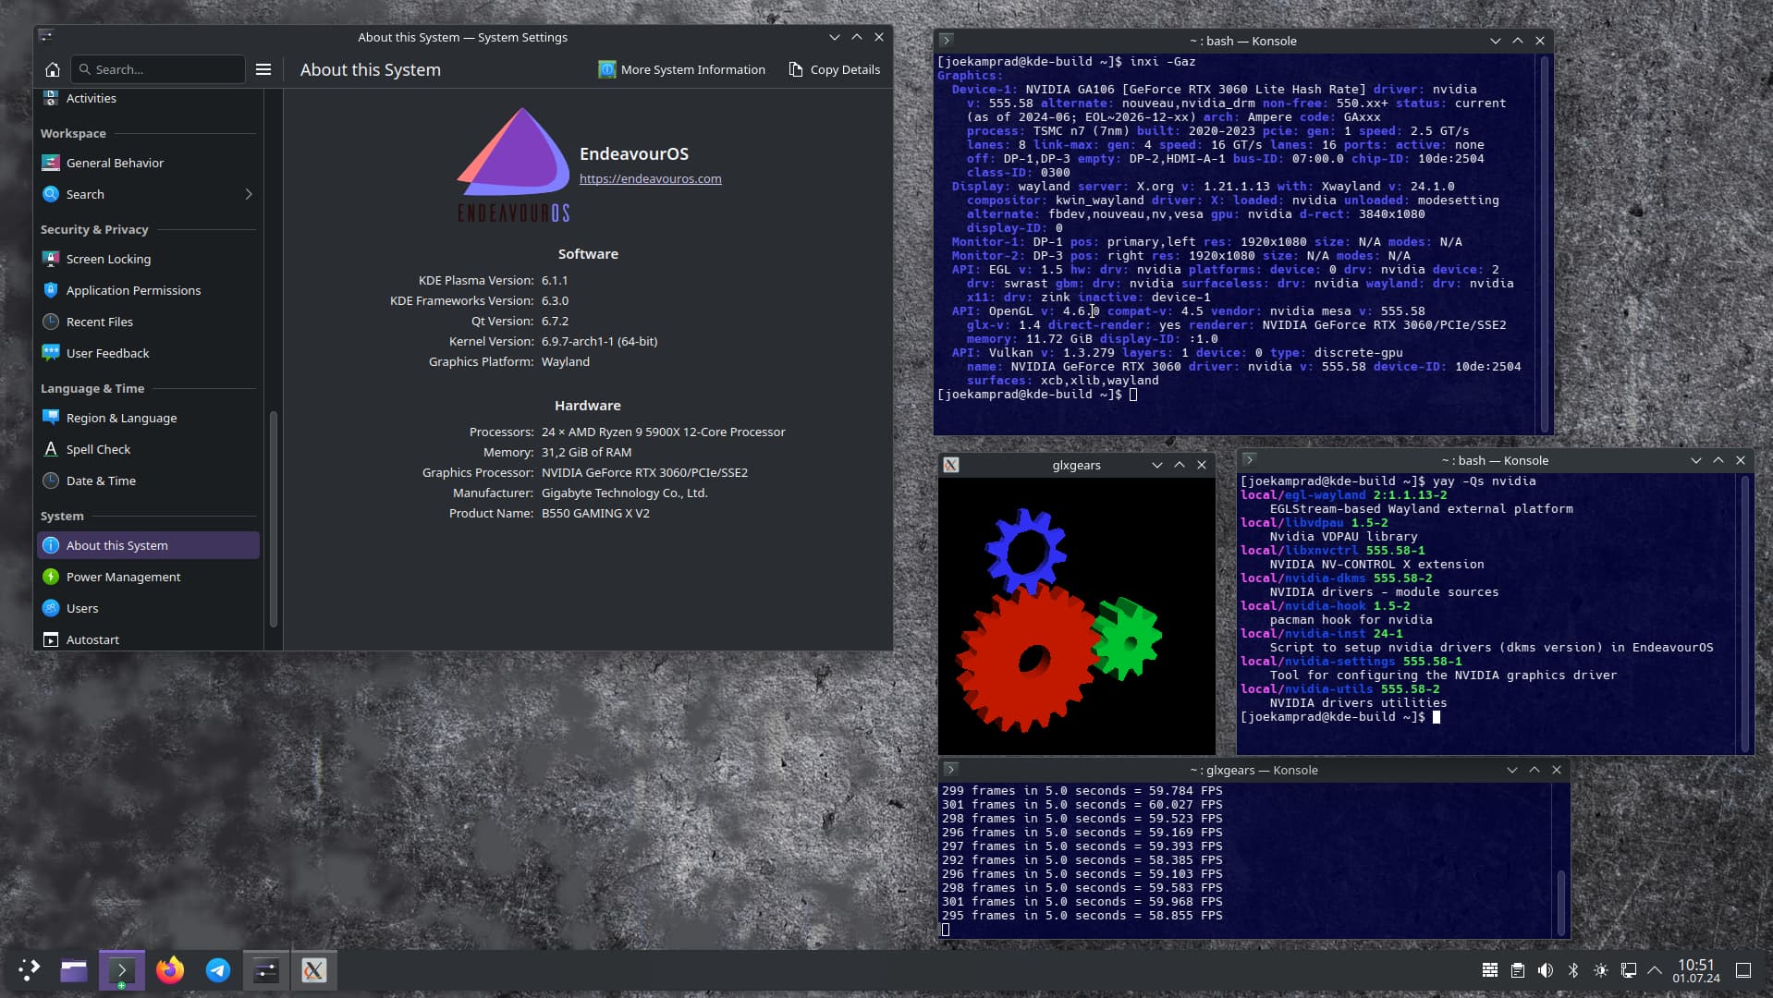
Task: Open Power Management settings
Action: pos(148,577)
